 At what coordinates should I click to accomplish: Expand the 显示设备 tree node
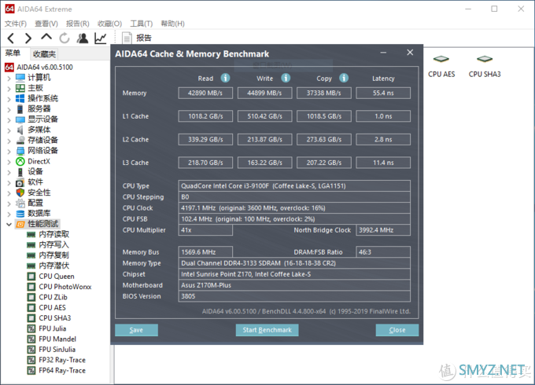point(9,120)
